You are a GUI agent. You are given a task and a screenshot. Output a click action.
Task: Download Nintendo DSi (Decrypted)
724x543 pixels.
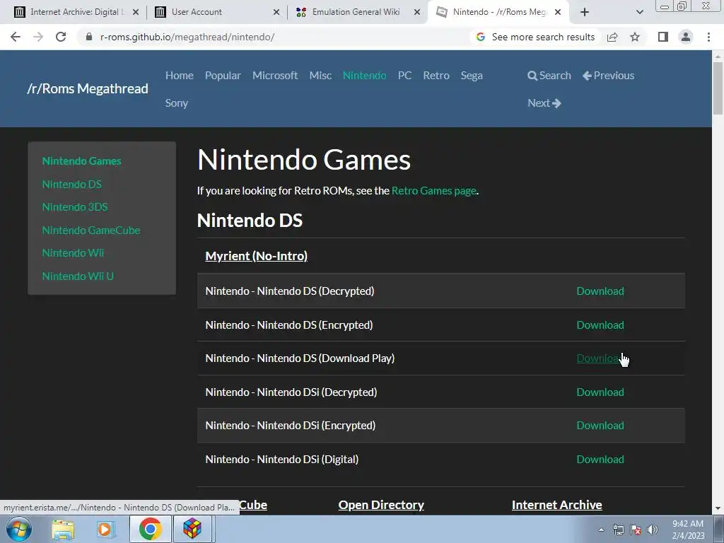(x=600, y=392)
